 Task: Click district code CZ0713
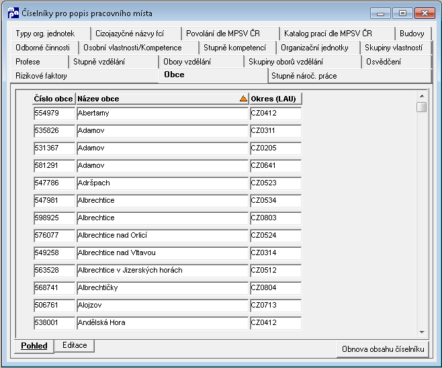coord(275,306)
